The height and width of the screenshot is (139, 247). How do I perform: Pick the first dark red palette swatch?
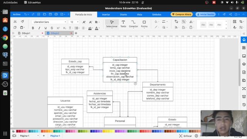coord(17,131)
